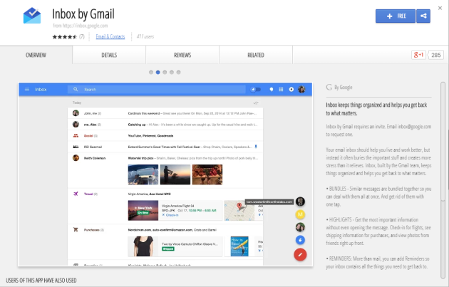Click the contact photo below yellow M
The image size is (449, 287).
300,227
